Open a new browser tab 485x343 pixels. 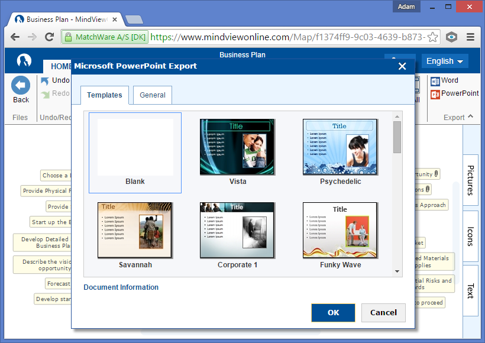point(134,20)
